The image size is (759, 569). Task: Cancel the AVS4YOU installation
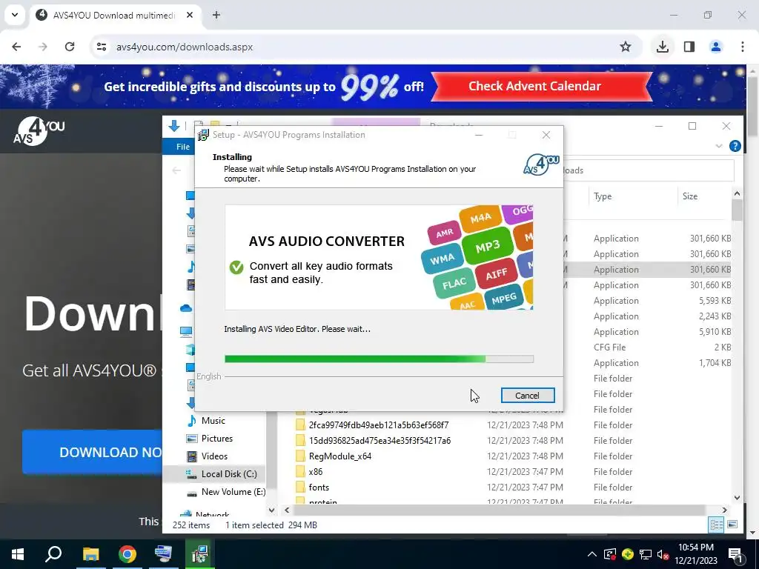pyautogui.click(x=527, y=396)
